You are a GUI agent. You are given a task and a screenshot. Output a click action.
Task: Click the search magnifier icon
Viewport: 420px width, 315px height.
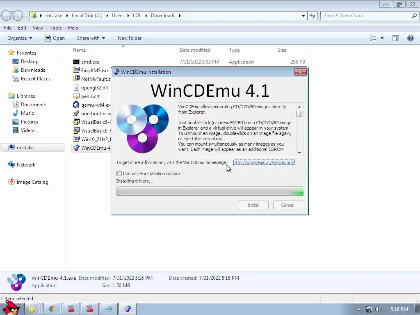pyautogui.click(x=414, y=16)
